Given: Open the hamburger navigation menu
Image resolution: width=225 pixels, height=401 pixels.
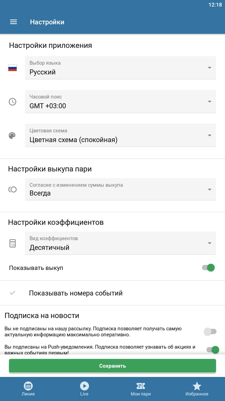Looking at the screenshot, I should [x=13, y=22].
